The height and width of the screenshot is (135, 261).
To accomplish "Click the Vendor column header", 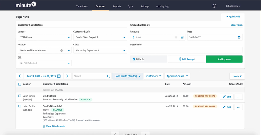I will click(x=27, y=84).
